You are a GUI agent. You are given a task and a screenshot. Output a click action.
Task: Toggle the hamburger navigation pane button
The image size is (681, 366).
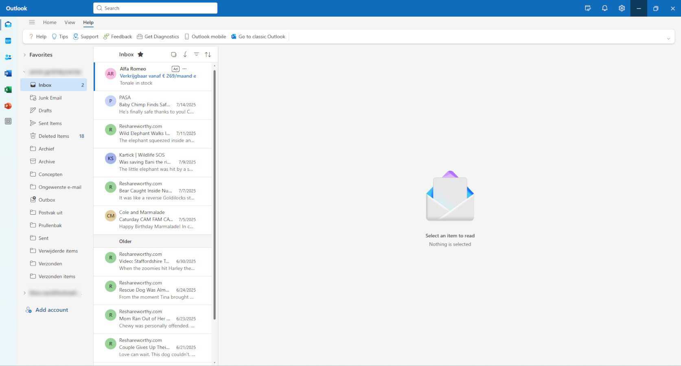click(x=32, y=22)
